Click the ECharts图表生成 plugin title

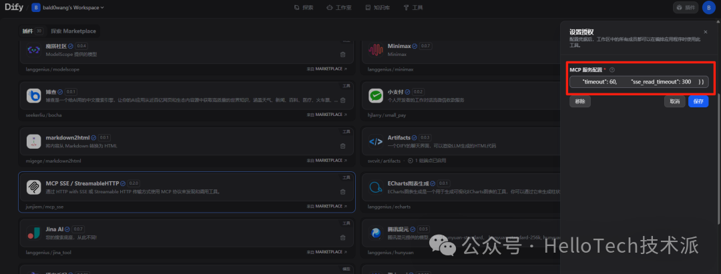pyautogui.click(x=409, y=183)
